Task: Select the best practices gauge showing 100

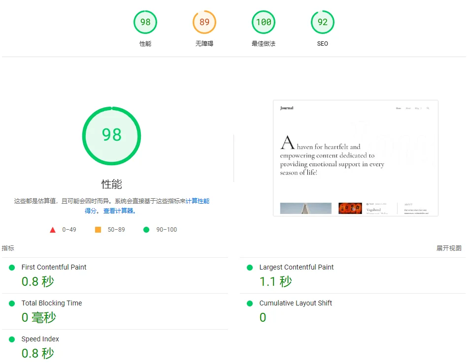Action: point(263,22)
